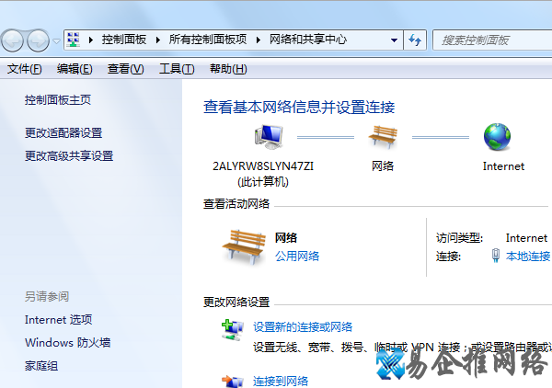Image resolution: width=552 pixels, height=388 pixels.
Task: Open the 查看(V) menu
Action: point(126,69)
